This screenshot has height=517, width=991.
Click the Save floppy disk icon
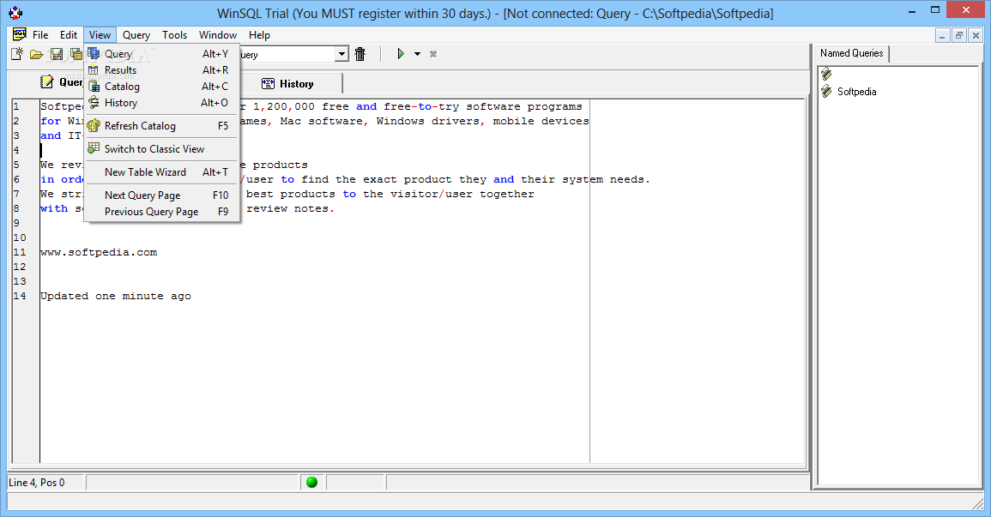point(57,54)
